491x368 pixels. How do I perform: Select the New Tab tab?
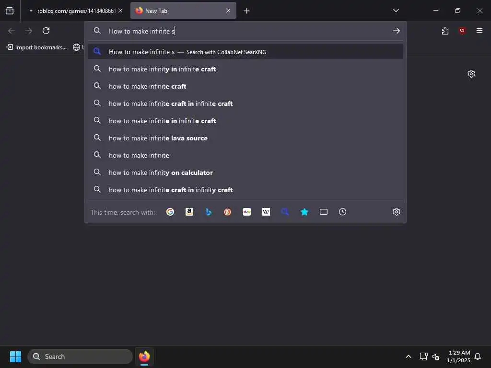click(183, 11)
